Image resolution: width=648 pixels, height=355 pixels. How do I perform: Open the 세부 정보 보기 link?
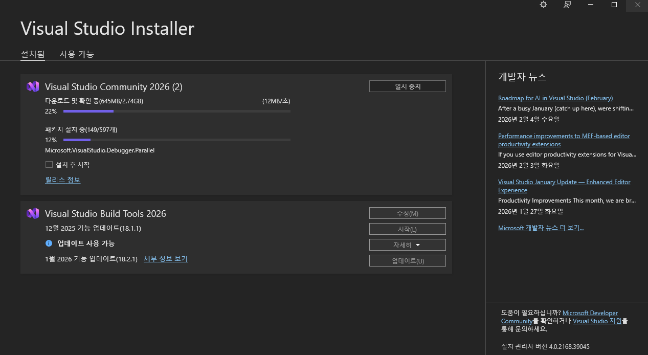[x=166, y=259]
